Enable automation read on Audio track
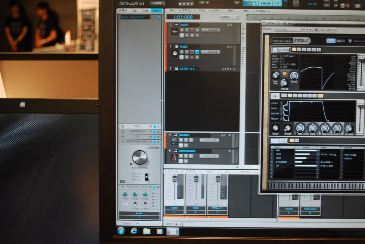This screenshot has width=365, height=244. tap(181, 35)
